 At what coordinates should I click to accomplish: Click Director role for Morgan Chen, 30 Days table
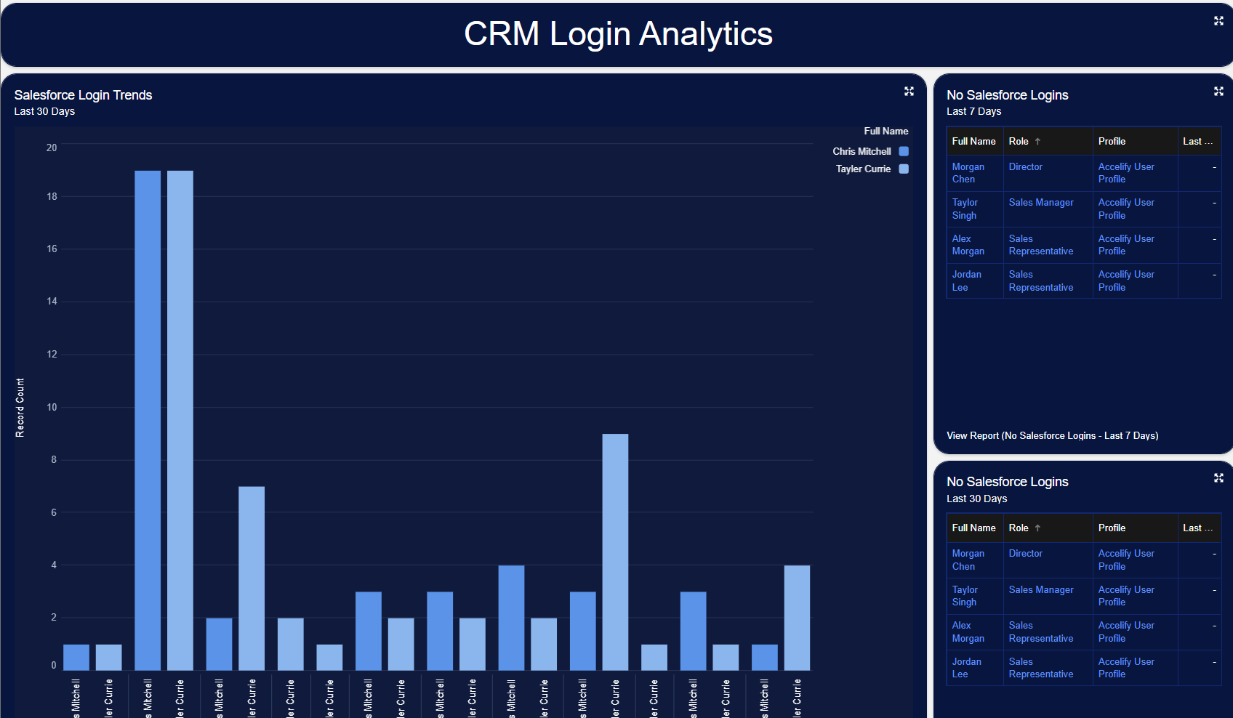(1025, 553)
